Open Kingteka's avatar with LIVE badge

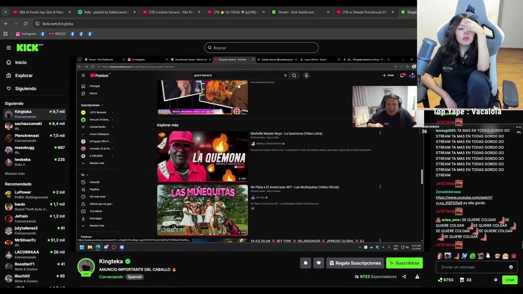[86, 267]
